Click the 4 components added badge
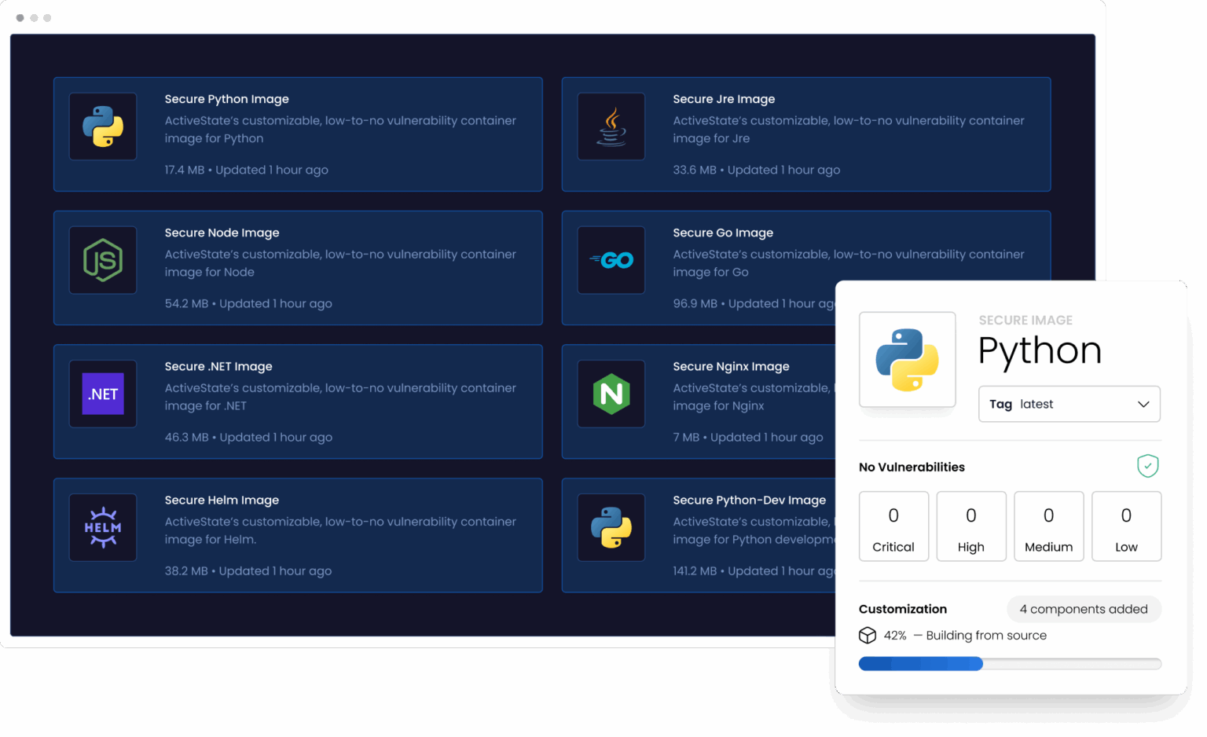 coord(1084,609)
